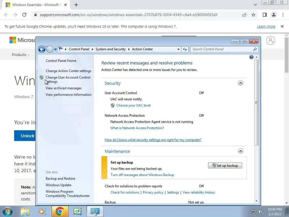Click the volume speaker tray icon
Screen dimensions: 289x217
click(x=260, y=212)
